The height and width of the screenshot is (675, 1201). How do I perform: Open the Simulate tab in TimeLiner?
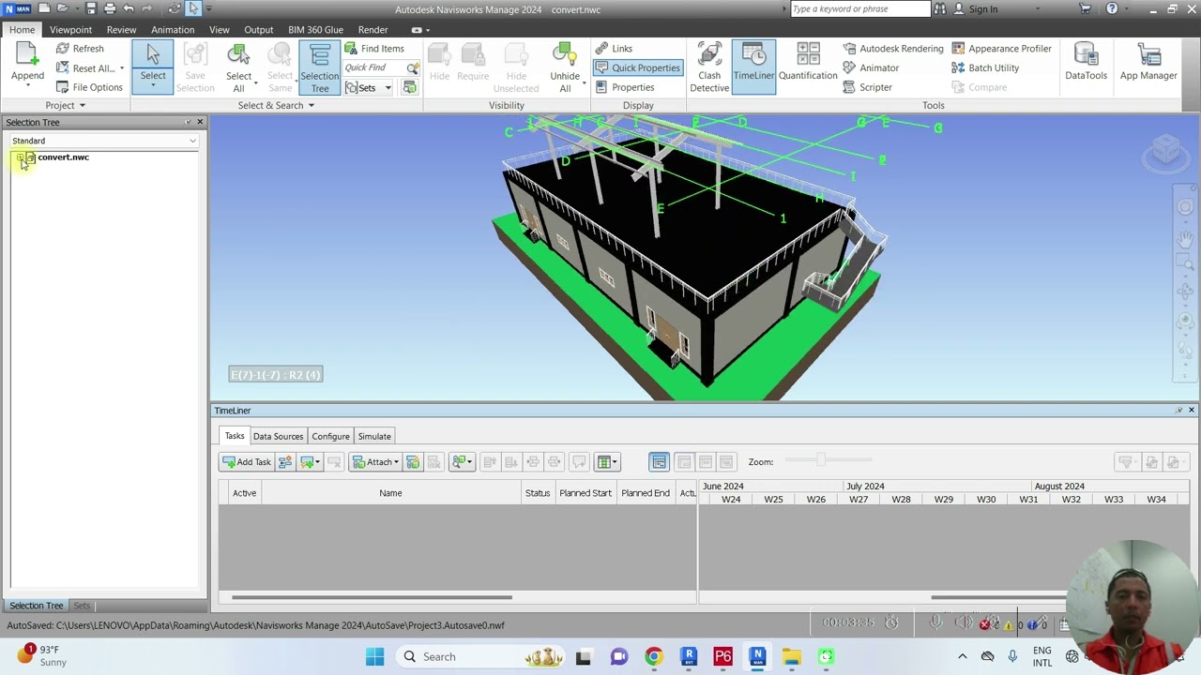374,436
